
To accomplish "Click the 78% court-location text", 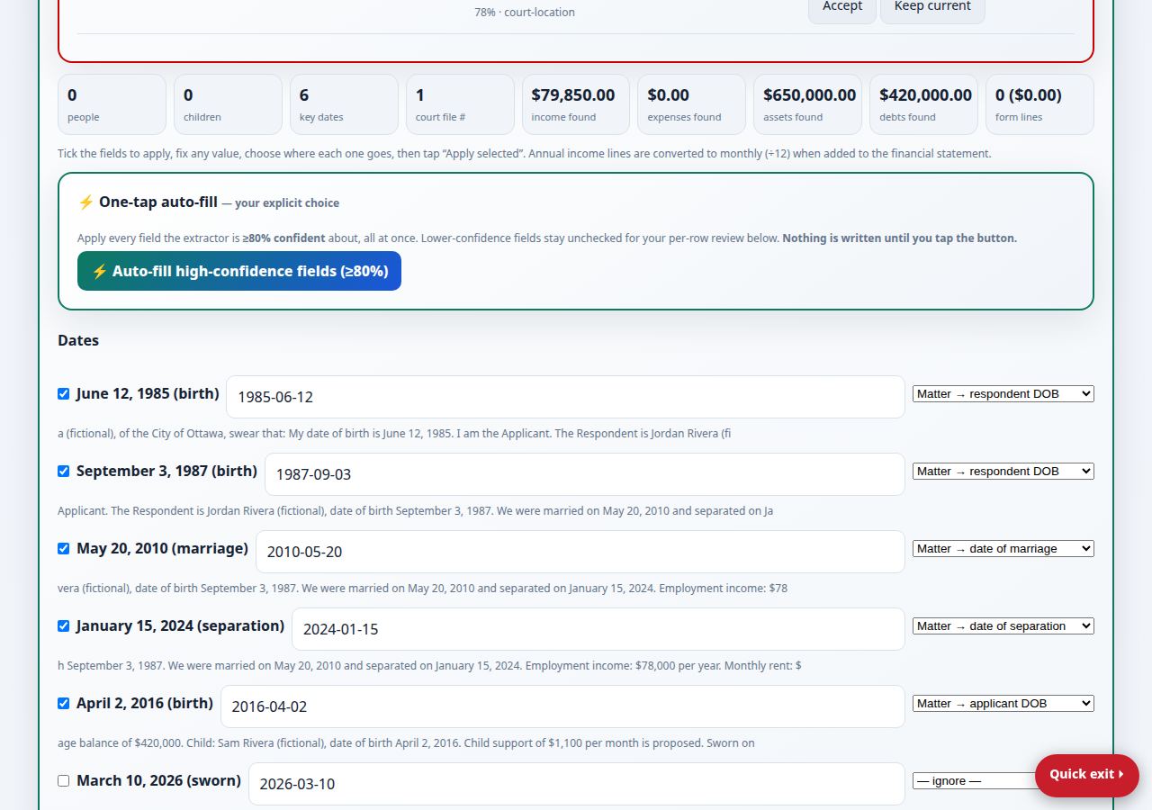I will (525, 13).
